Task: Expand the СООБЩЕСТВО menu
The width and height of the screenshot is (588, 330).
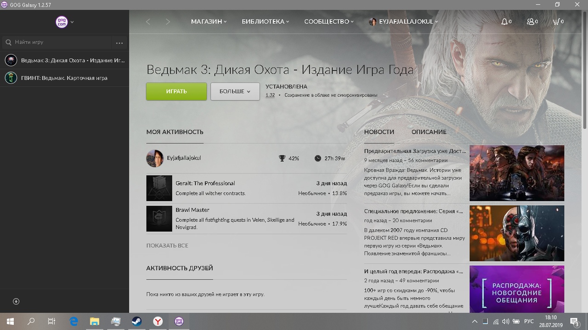Action: [329, 22]
